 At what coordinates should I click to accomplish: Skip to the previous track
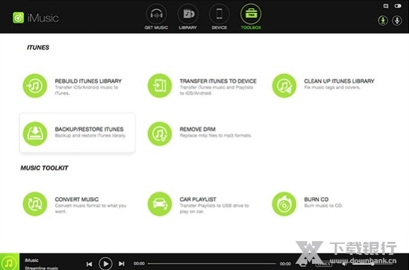click(x=90, y=264)
